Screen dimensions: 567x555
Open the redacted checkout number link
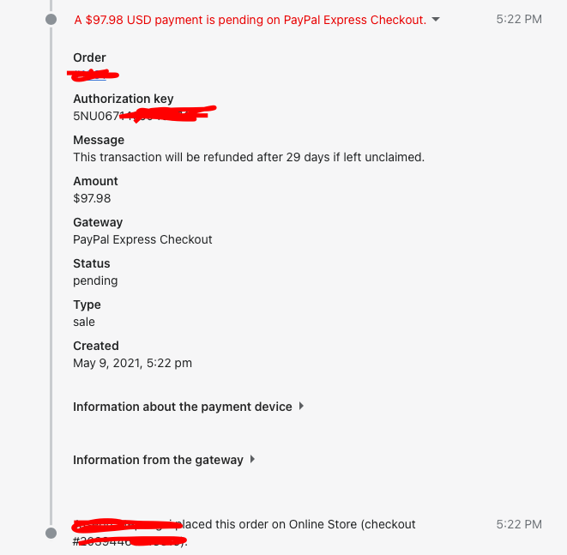[x=129, y=541]
